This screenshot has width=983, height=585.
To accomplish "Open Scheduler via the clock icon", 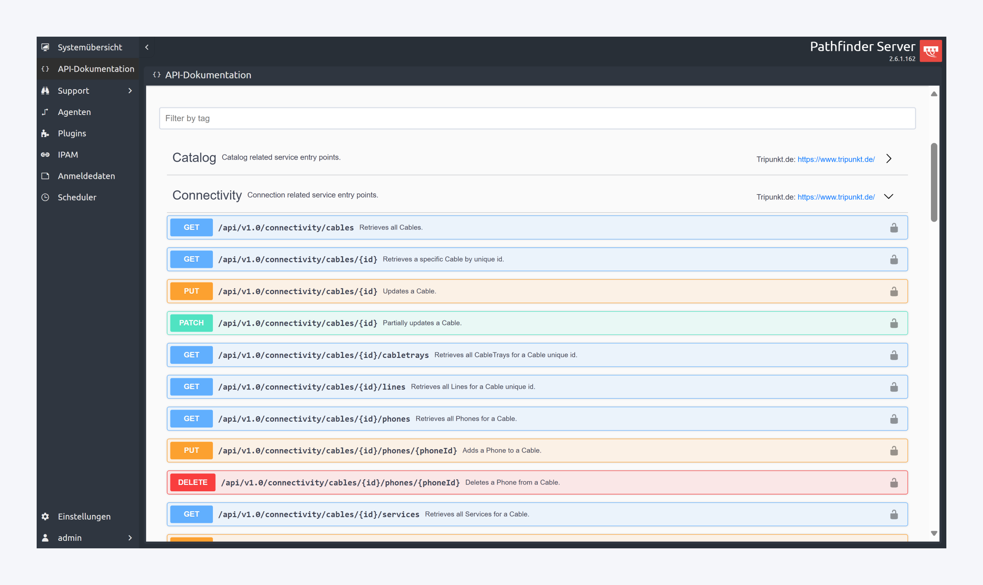I will [x=45, y=197].
